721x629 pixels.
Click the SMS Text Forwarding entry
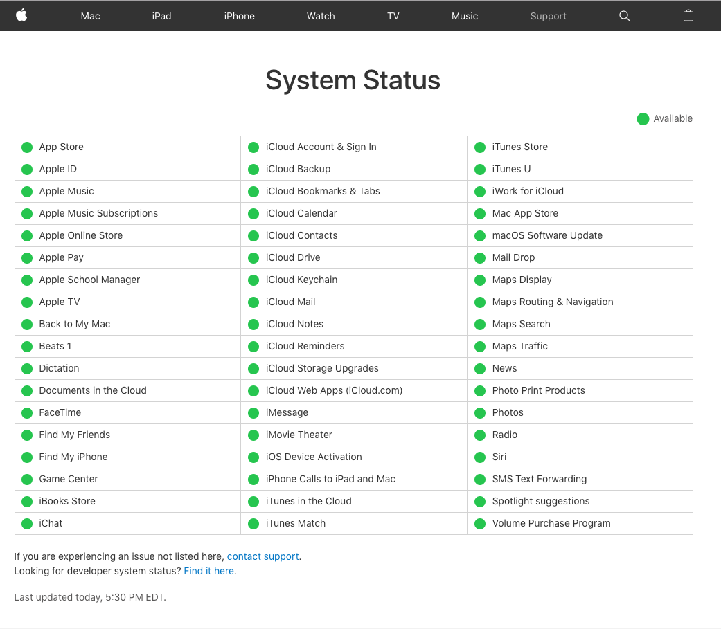coord(540,480)
